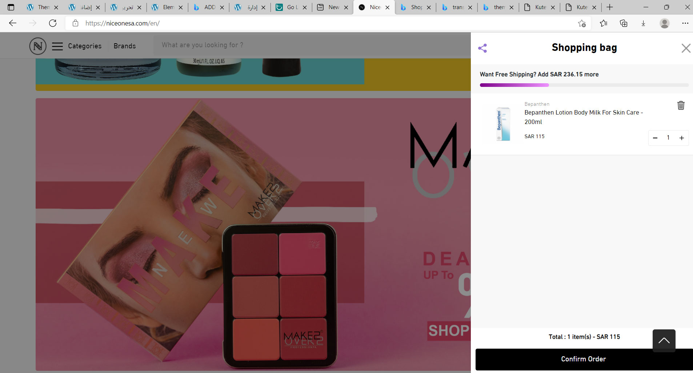Share the shopping bag via share icon
Image resolution: width=693 pixels, height=373 pixels.
482,48
